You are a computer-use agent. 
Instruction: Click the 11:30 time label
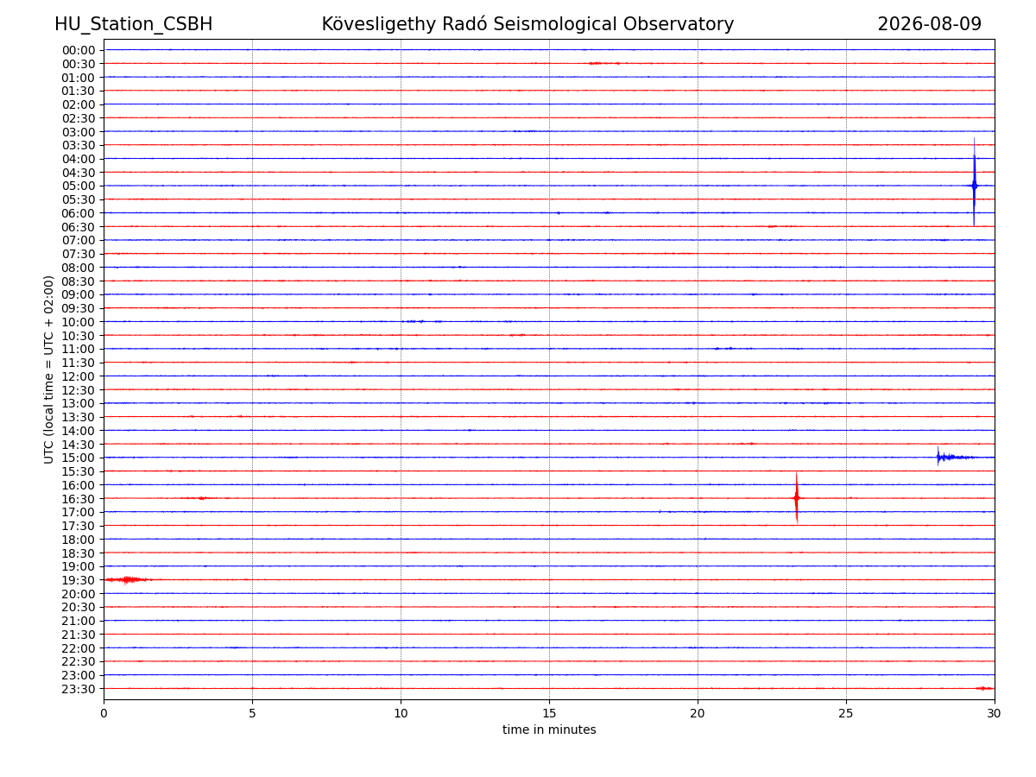tap(79, 363)
